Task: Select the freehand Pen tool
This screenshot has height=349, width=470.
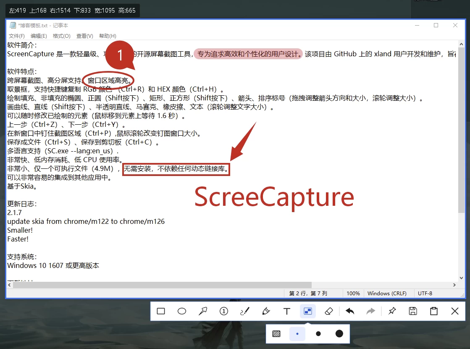Action: pyautogui.click(x=245, y=311)
